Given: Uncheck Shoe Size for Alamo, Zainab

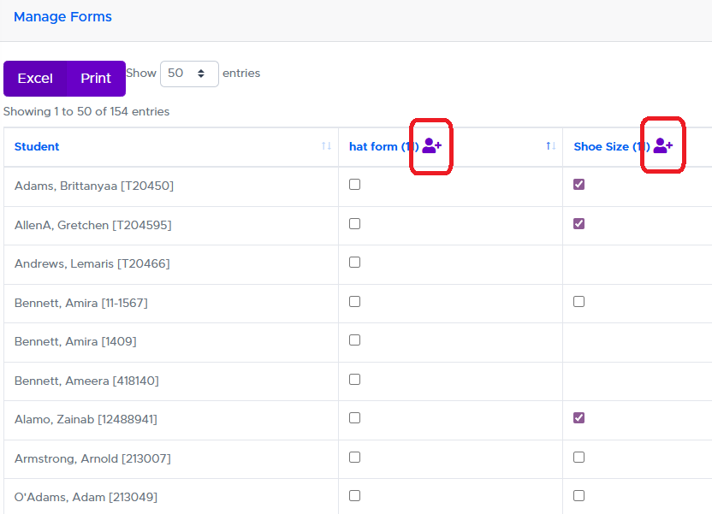Looking at the screenshot, I should pos(579,418).
